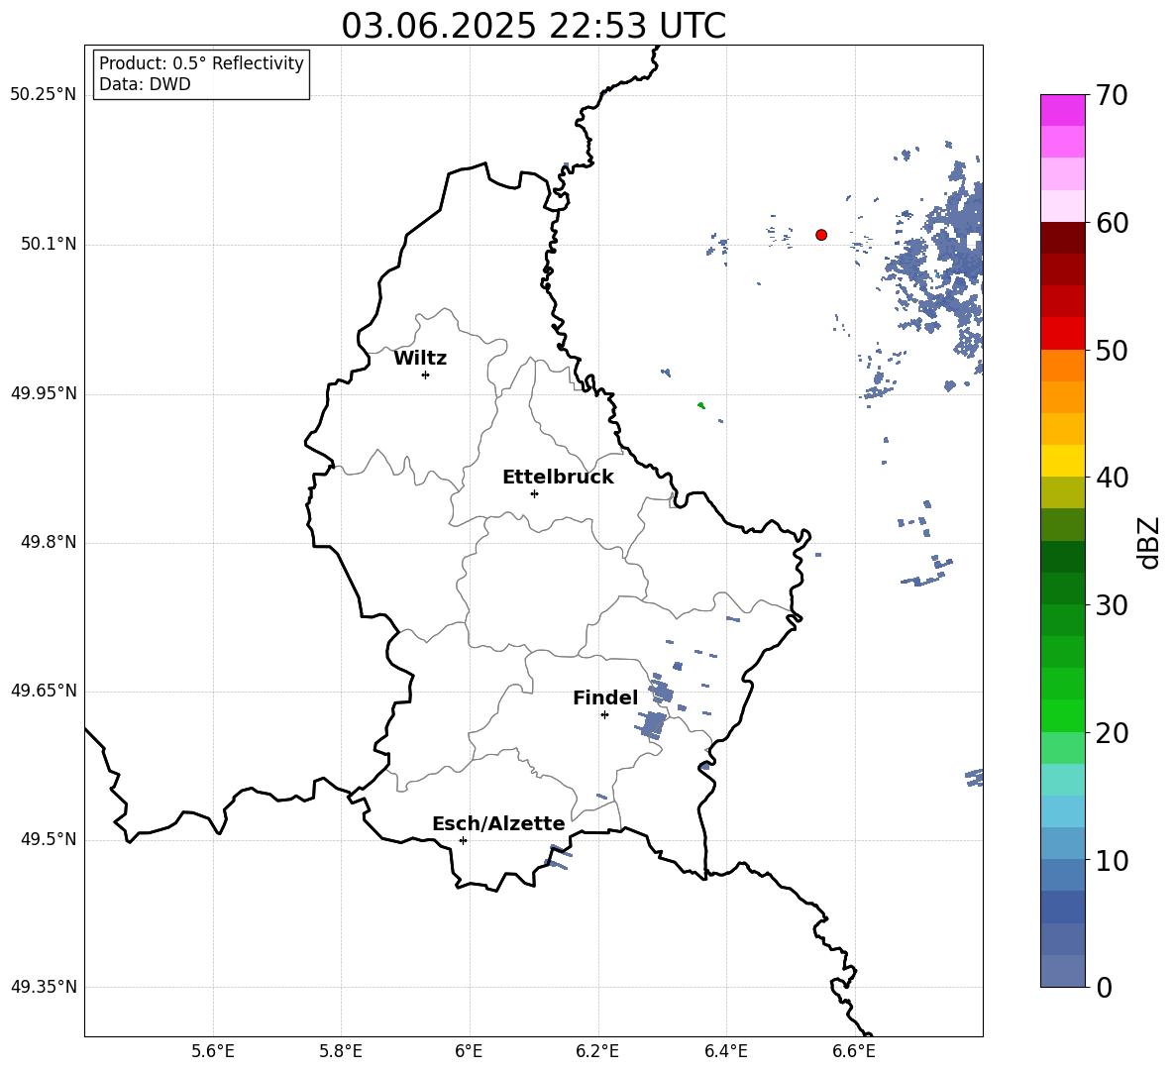
Task: Click the Wiltz station cross marker
Action: point(426,375)
